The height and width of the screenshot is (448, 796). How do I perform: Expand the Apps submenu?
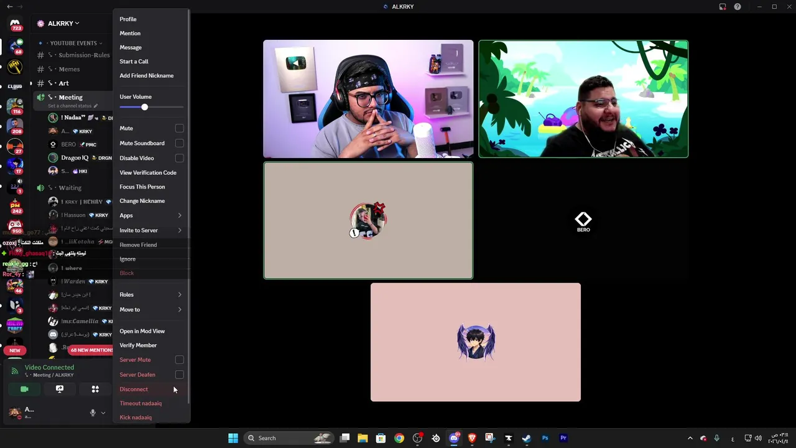(x=151, y=215)
